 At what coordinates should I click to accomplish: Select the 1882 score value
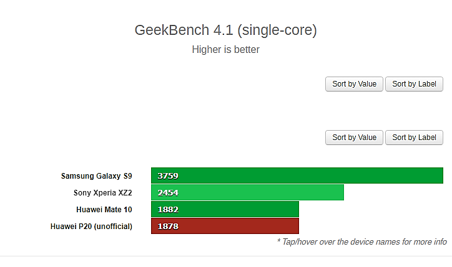[168, 210]
